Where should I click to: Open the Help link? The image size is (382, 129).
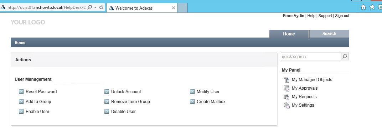pos(311,16)
